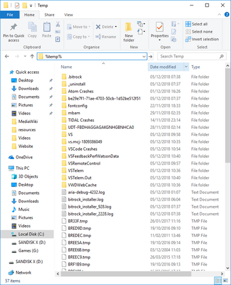This screenshot has width=231, height=285.
Task: Click Select none
Action: click(199, 31)
